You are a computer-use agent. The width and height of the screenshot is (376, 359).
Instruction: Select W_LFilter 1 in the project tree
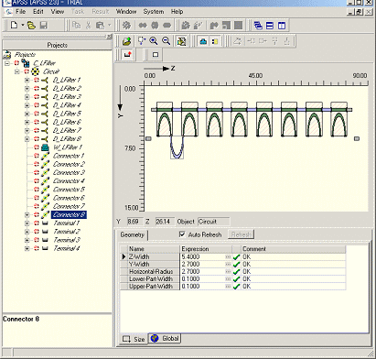[68, 147]
